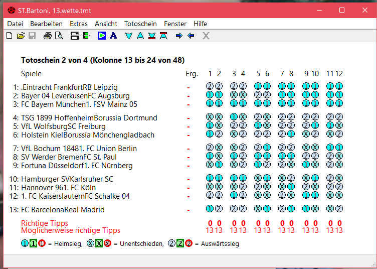This screenshot has height=269, width=377.
Task: Click the result dash for Hamburger SV game
Action: (x=188, y=180)
